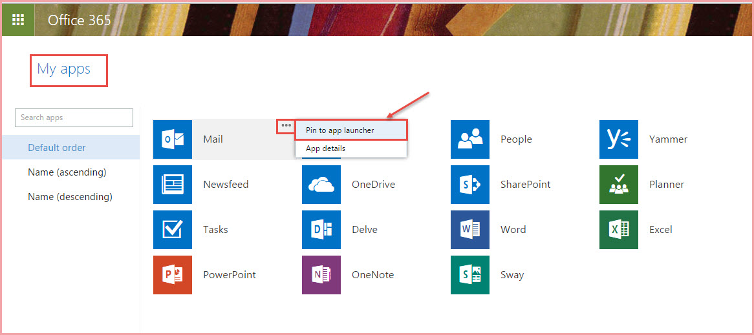
Task: Click the Excel app label
Action: pos(660,229)
